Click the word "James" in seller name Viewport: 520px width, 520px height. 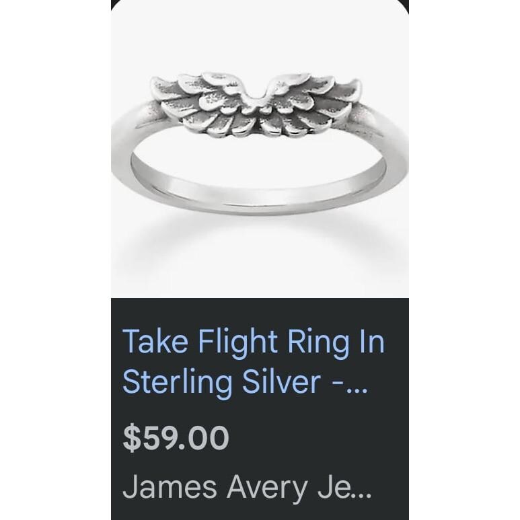coord(170,487)
